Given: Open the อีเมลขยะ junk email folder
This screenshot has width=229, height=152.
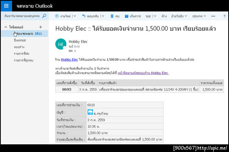Looking at the screenshot, I should [x=20, y=40].
